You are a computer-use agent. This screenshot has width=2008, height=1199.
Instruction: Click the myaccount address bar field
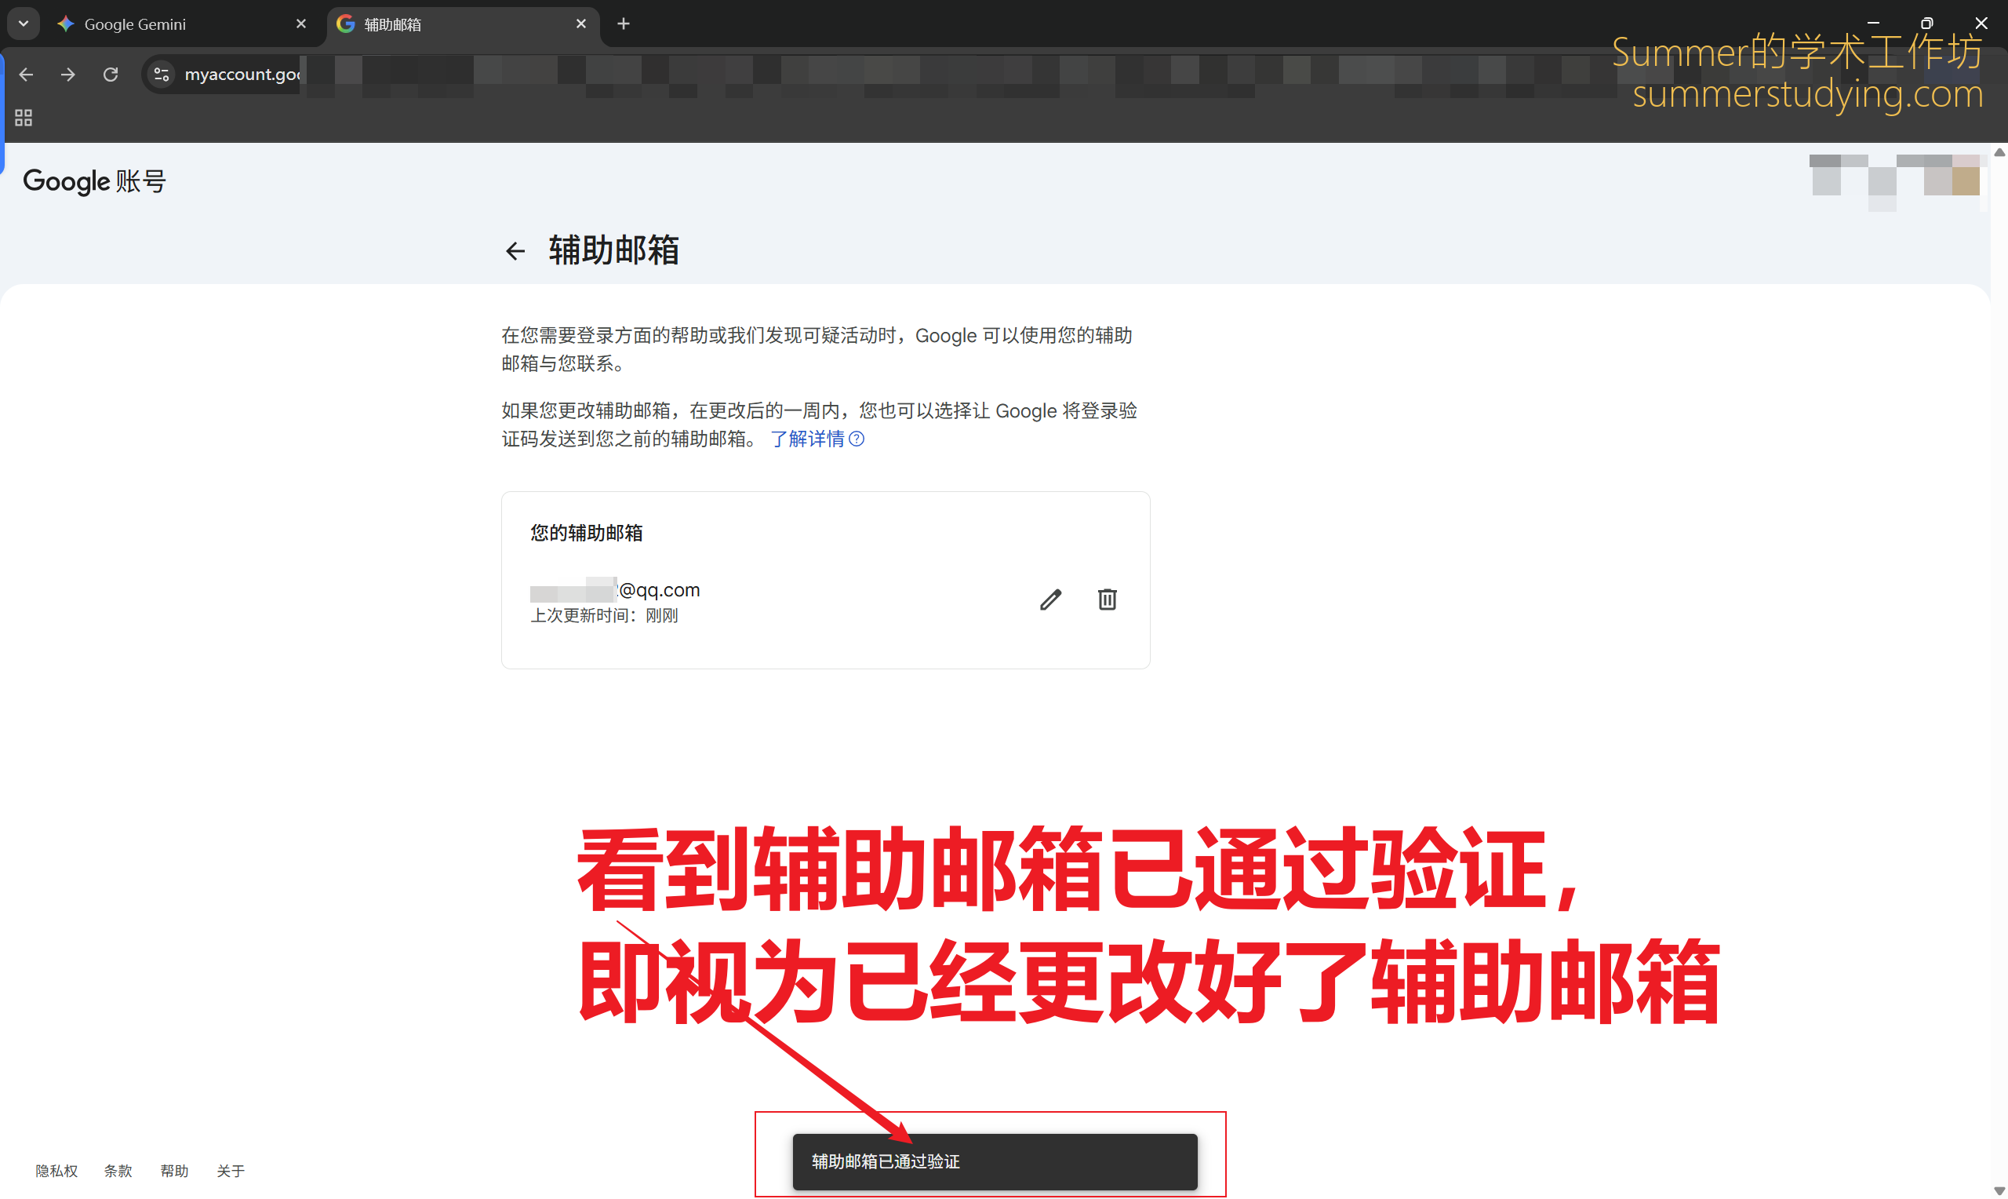click(242, 75)
